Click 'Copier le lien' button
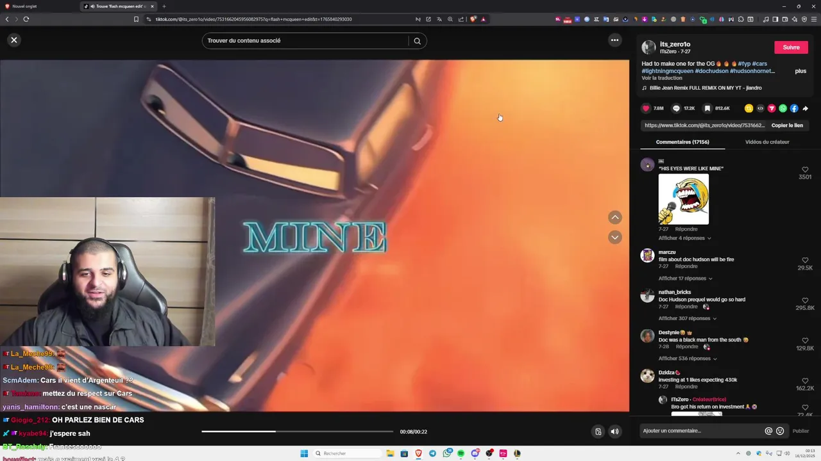Image resolution: width=821 pixels, height=461 pixels. point(787,125)
